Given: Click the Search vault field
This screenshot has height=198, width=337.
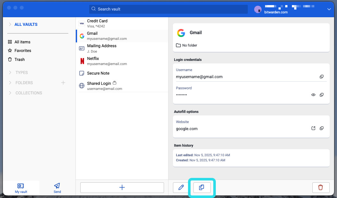Looking at the screenshot, I should (x=168, y=9).
